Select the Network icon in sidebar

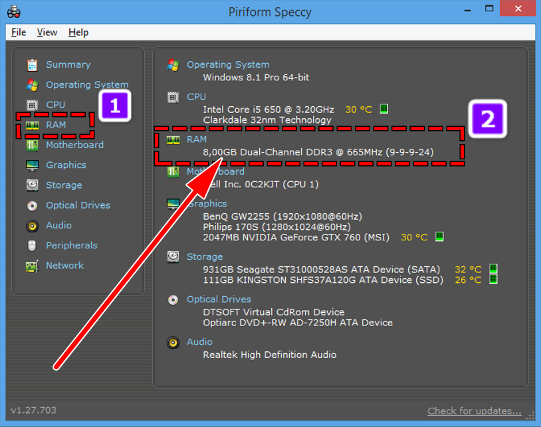[32, 266]
